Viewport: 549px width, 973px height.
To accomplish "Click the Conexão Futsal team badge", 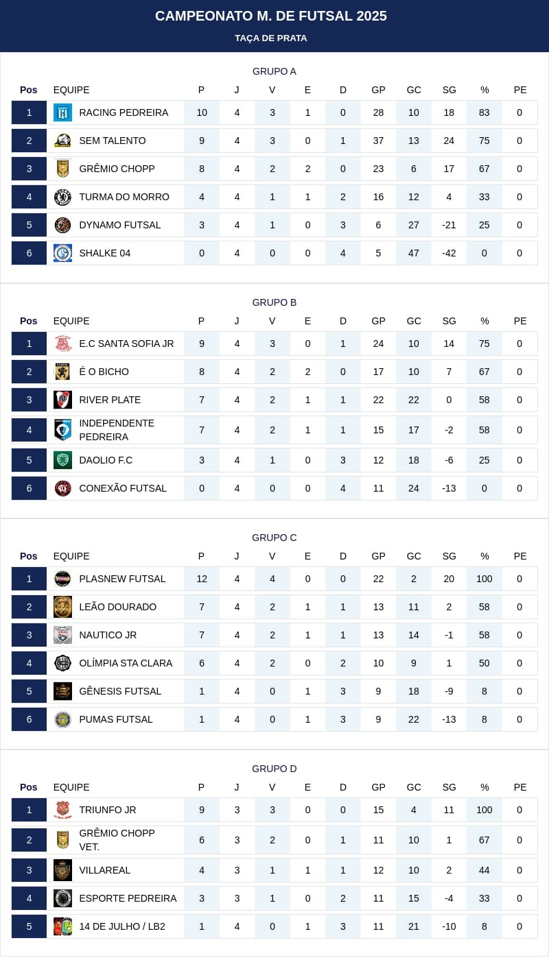I will (x=62, y=488).
